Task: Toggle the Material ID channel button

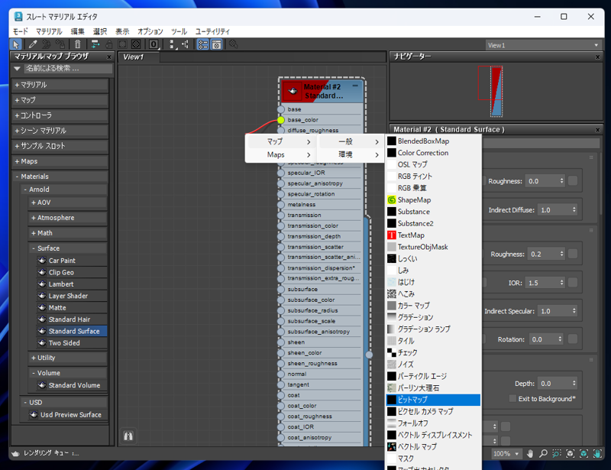Action: 154,45
